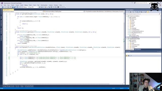The width and height of the screenshot is (162, 91).
Task: Select IronOre.cs in Solution Explorer
Action: pyautogui.click(x=134, y=34)
